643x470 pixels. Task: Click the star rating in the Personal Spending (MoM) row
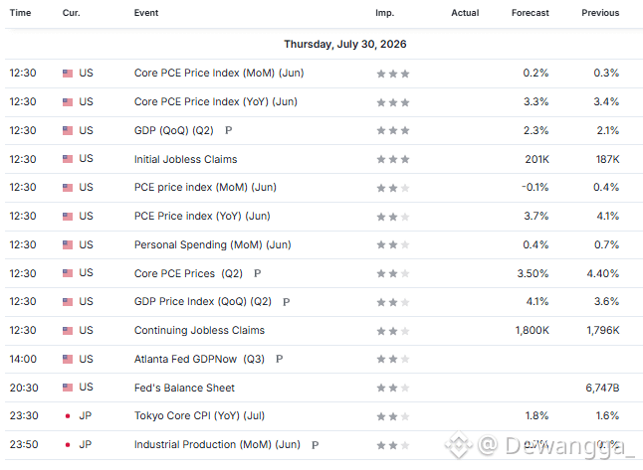point(393,244)
